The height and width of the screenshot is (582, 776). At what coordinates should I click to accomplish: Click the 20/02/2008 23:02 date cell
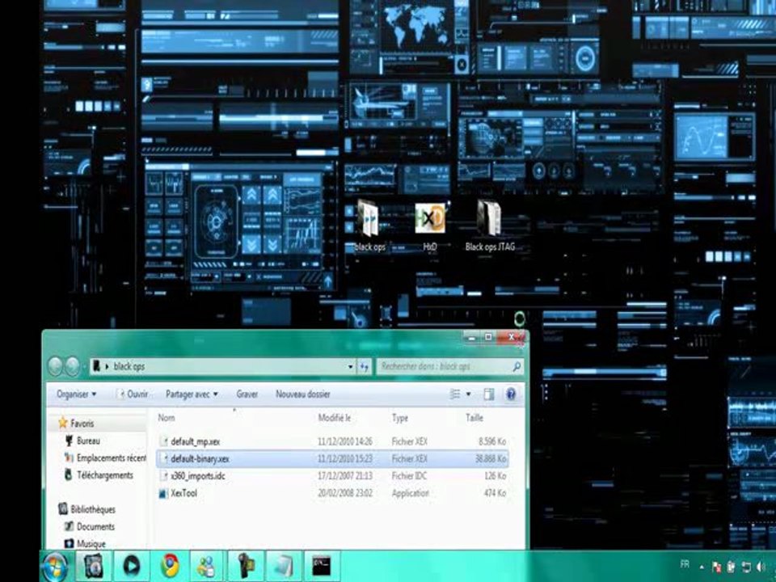pos(345,493)
